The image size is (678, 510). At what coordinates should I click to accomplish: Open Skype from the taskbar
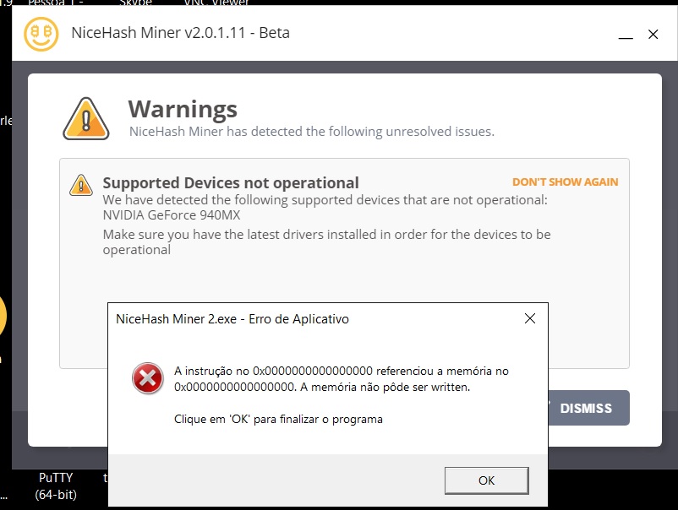(135, 3)
